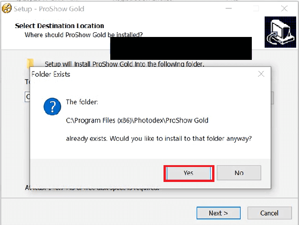Minimize the Setup window
This screenshot has height=225, width=299.
pos(228,8)
